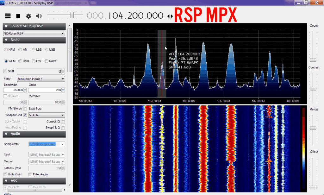Select the AM demodulation mode
Screen dimensions: 324x195
(21, 50)
